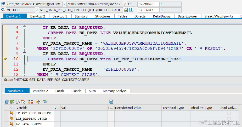Viewport: 242px width, 127px height.
Task: Click variable name LRS_MAPPING->FROM cell
Action: tap(35, 119)
